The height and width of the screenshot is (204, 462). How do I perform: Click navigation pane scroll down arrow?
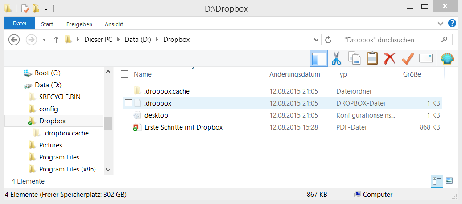tap(108, 170)
